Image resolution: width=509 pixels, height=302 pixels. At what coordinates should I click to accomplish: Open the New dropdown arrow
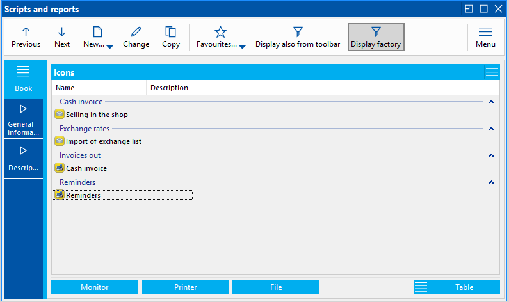(x=109, y=47)
